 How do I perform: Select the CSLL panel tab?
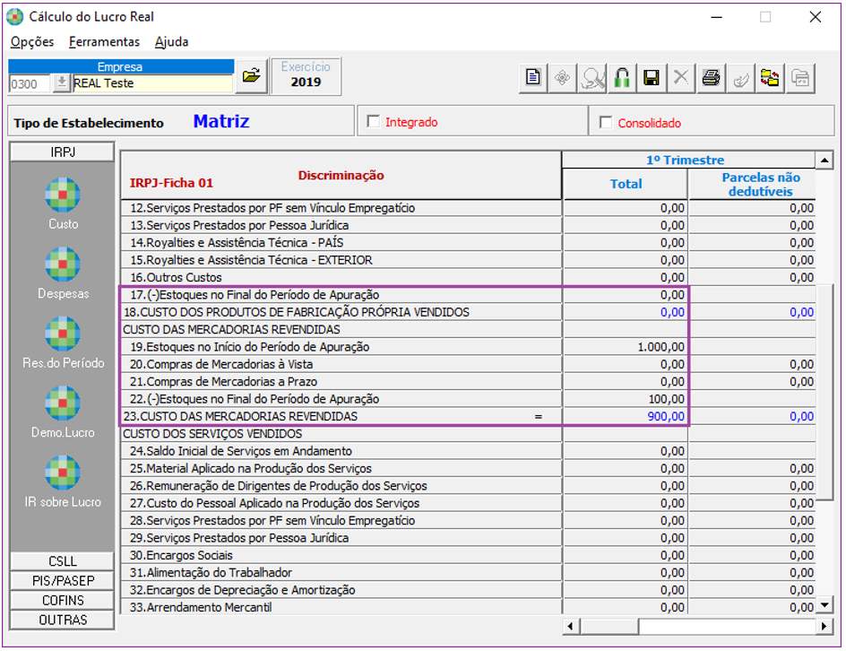pos(63,560)
